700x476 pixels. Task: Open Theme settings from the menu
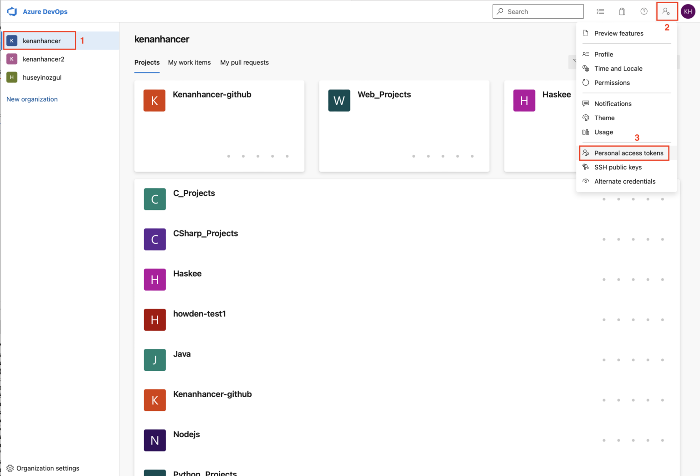tap(604, 118)
